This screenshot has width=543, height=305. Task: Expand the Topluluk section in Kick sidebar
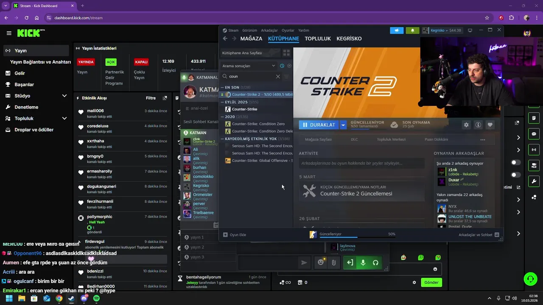pos(64,118)
